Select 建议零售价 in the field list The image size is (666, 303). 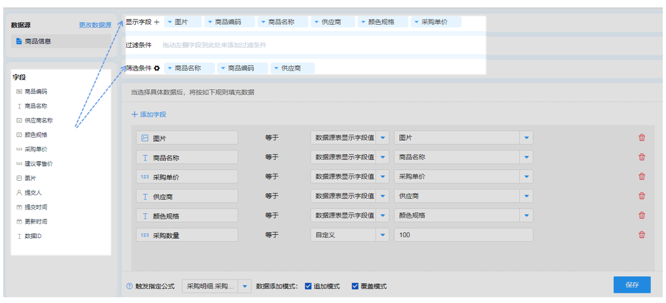[38, 164]
